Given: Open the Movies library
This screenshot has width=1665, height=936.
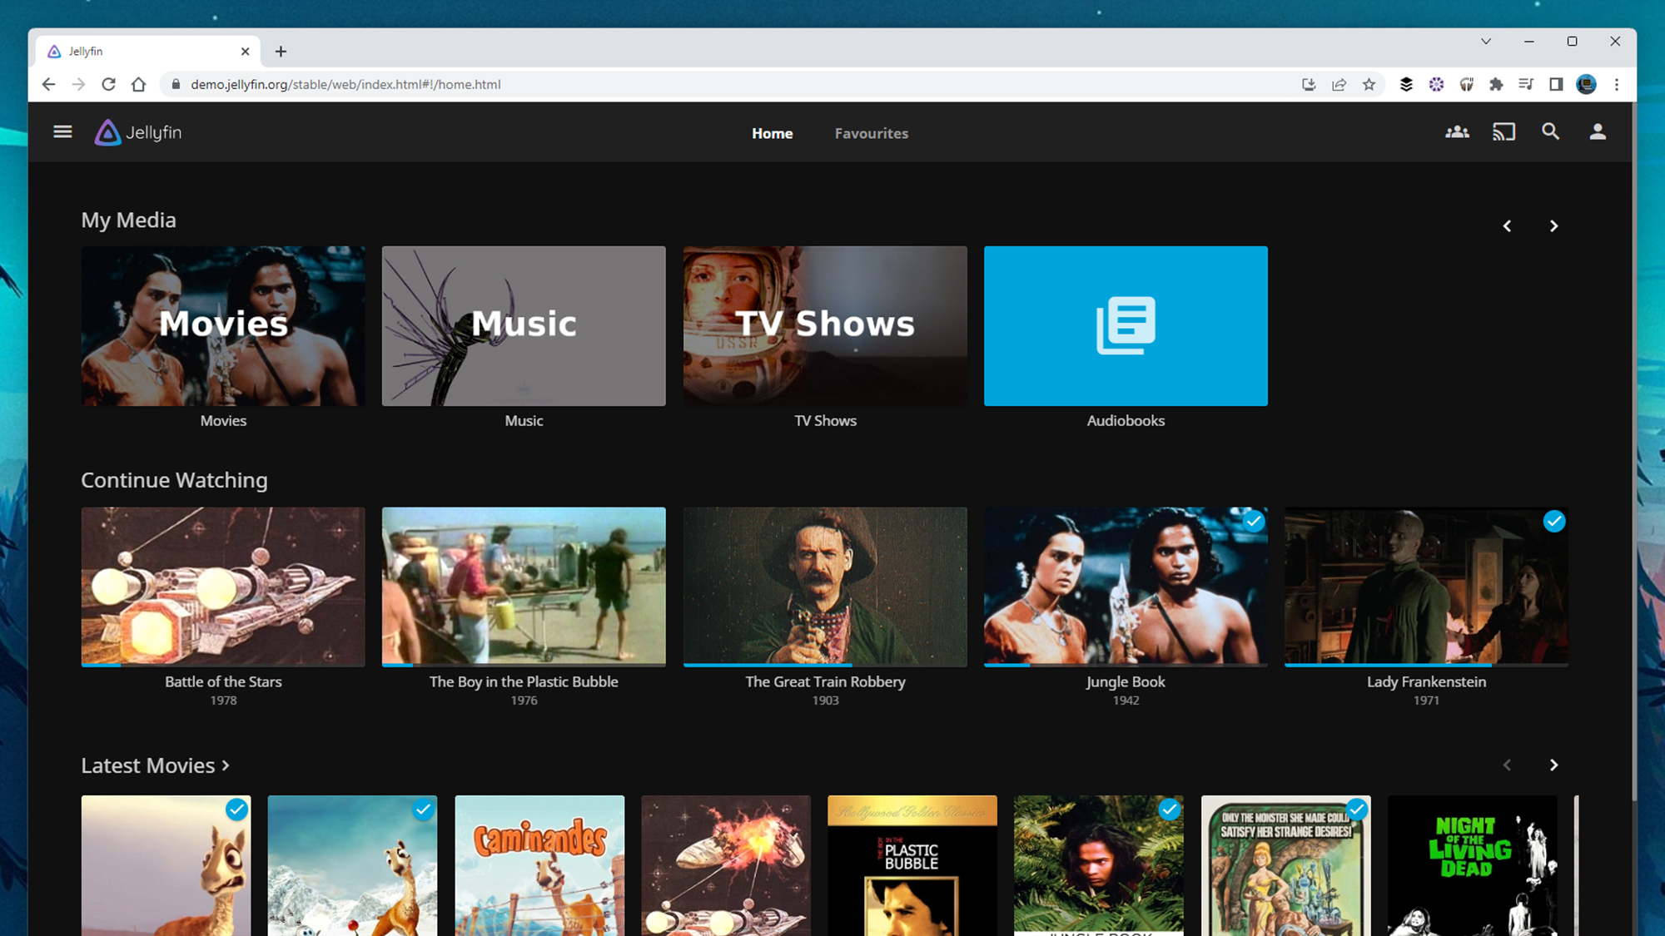Looking at the screenshot, I should (222, 326).
